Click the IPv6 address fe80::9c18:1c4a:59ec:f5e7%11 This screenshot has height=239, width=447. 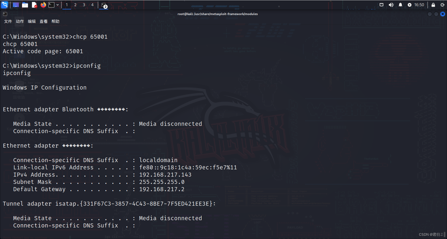point(188,167)
